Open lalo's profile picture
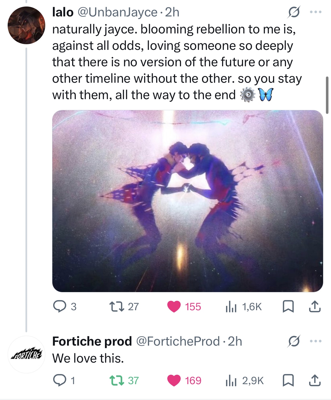 point(26,25)
